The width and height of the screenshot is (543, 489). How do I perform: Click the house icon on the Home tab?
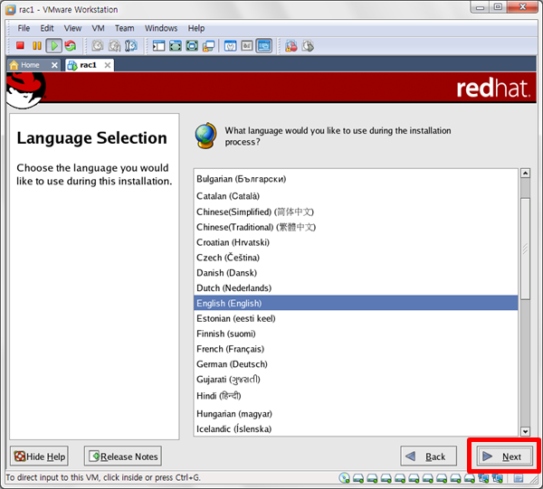(14, 65)
